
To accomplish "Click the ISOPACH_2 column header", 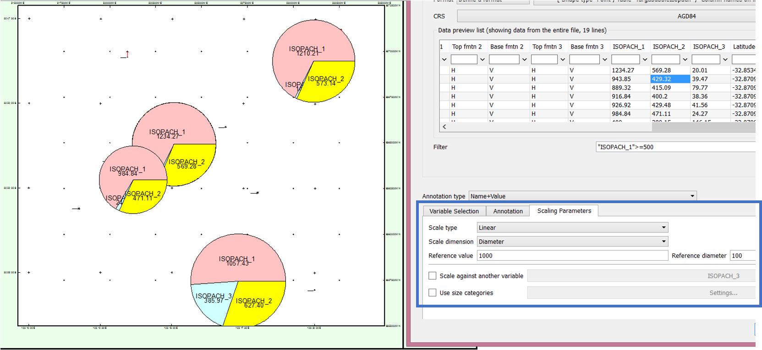I will click(x=669, y=47).
